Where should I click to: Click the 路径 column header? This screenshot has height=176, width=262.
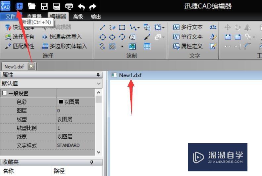[59, 171]
